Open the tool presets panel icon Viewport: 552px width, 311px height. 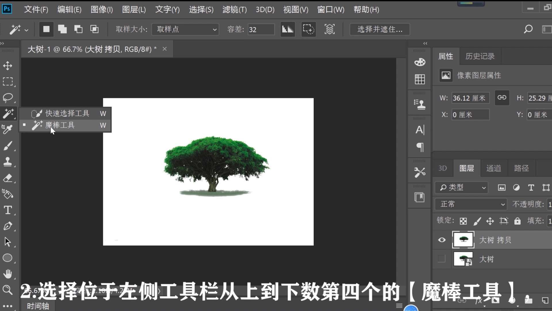[x=420, y=172]
